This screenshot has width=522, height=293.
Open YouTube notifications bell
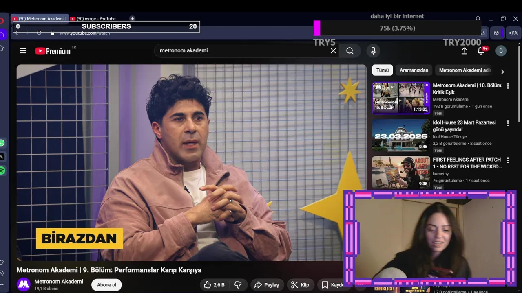[481, 51]
